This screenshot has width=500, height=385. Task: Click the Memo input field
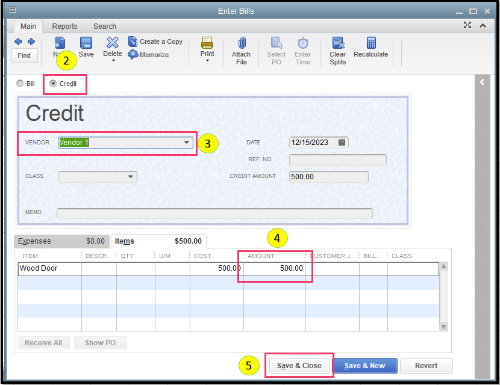[214, 213]
